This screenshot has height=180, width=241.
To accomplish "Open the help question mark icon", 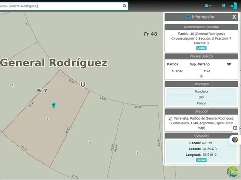I will pos(223,6).
